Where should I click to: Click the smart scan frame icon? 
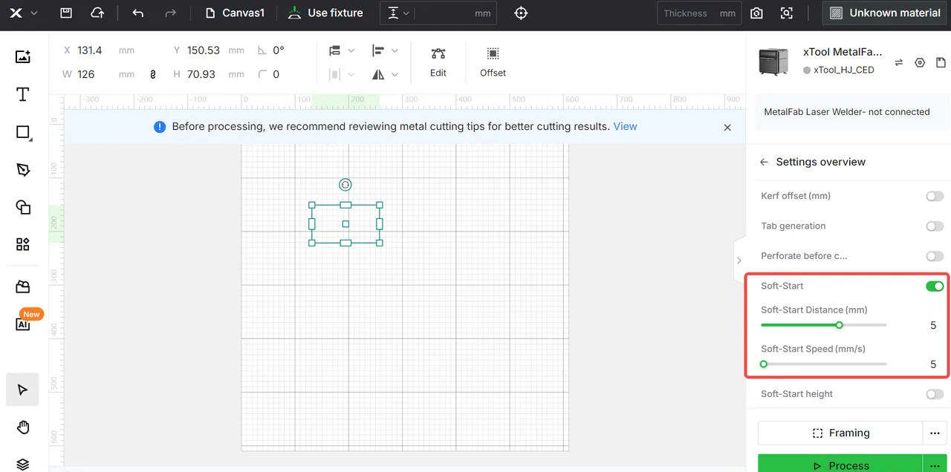click(x=786, y=13)
